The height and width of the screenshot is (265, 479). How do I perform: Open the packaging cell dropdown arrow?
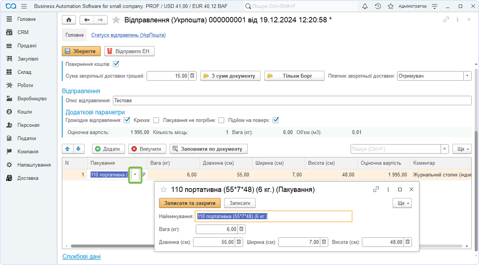click(x=135, y=175)
